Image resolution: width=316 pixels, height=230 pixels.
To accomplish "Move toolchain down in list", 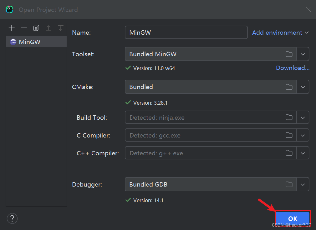I will click(60, 28).
